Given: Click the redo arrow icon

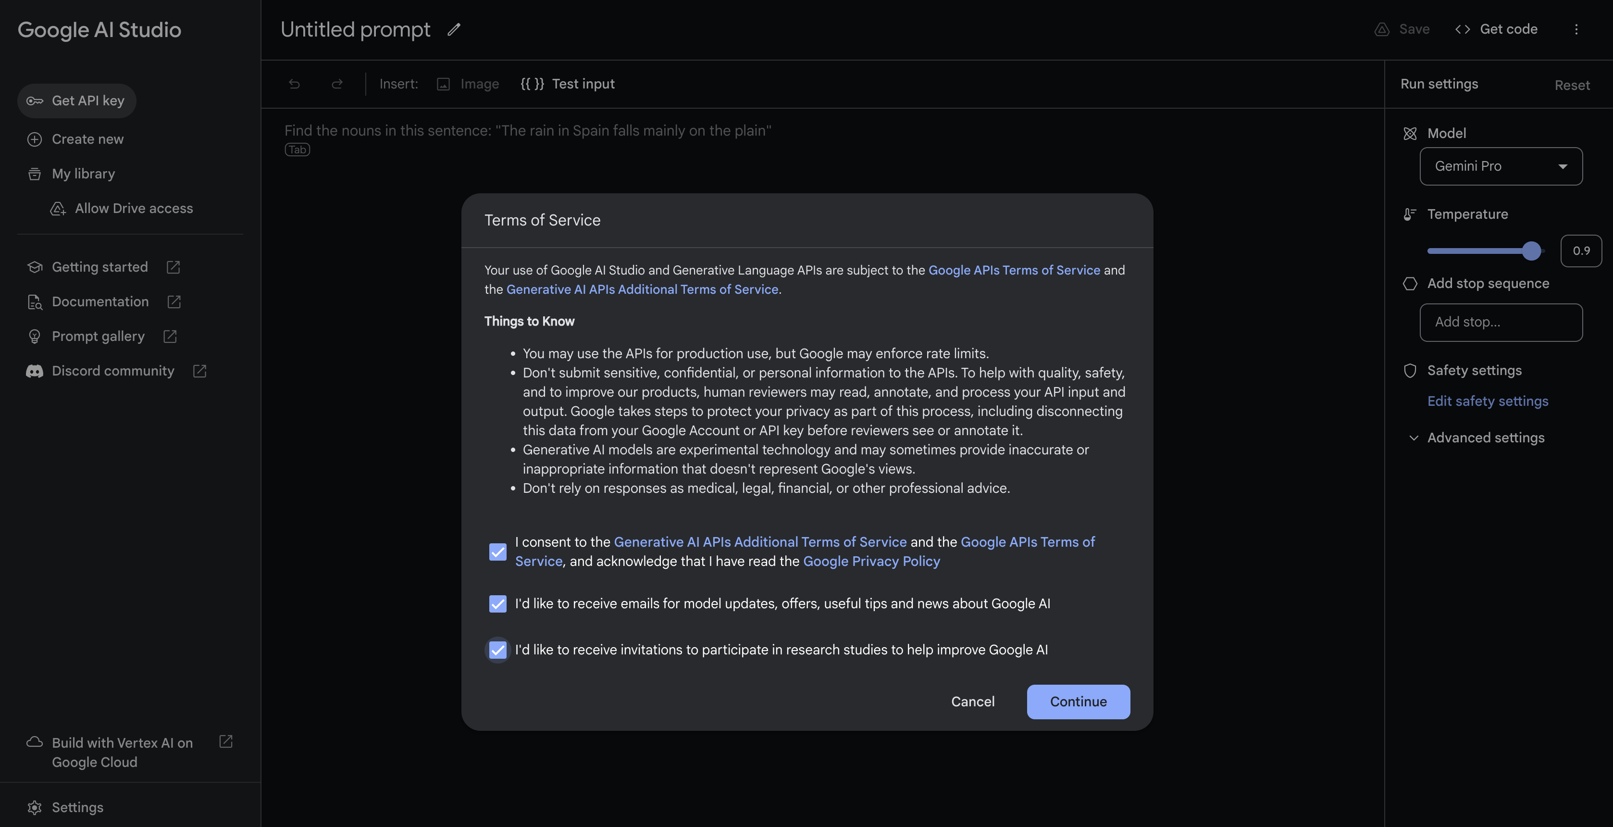Looking at the screenshot, I should [337, 84].
